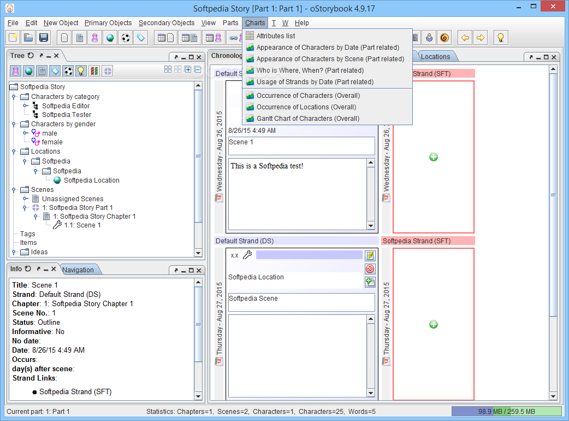Toggle items soccer ball filter in Tree panel
Viewport: 569px width, 421px height.
click(68, 71)
